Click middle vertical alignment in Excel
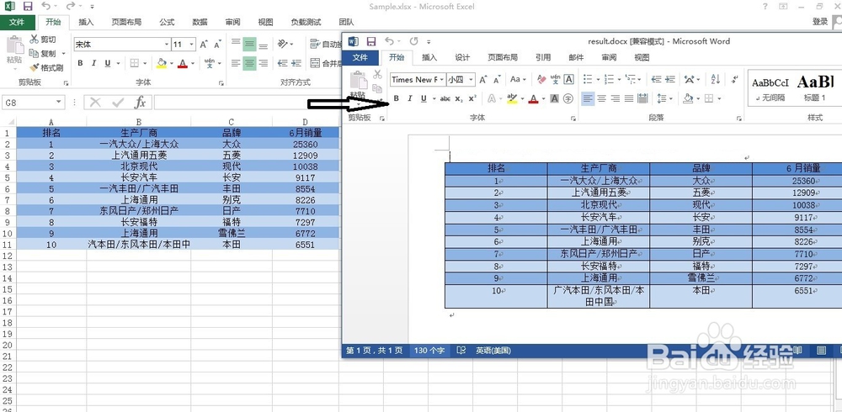842x412 pixels. (x=249, y=45)
